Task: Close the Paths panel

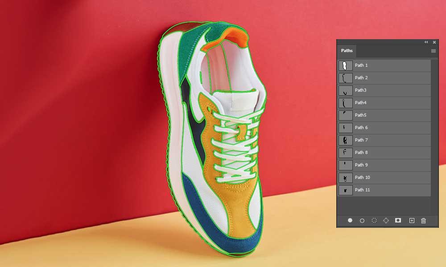Action: coord(434,42)
